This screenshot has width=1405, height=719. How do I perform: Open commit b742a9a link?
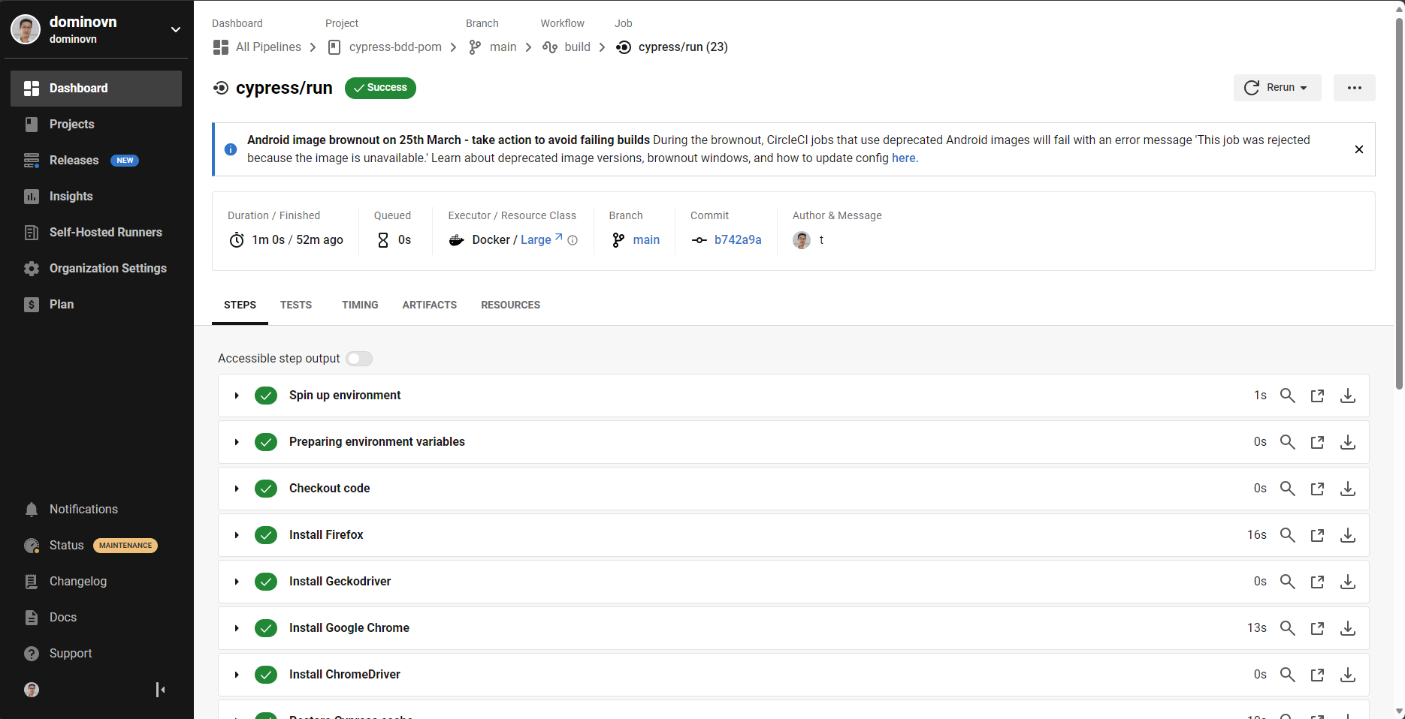point(737,239)
